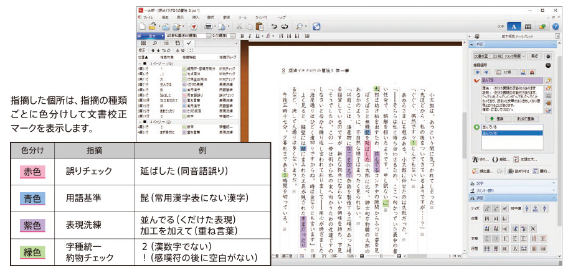Click the 要約 button

(541, 171)
